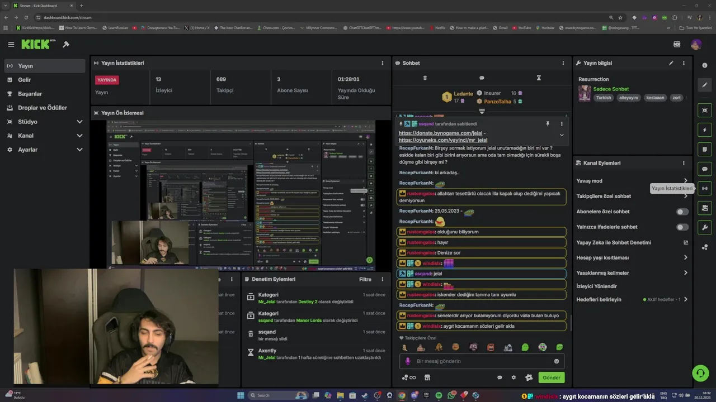Open the Denetim Eylemleri panel three-dot menu
716x402 pixels.
tap(383, 279)
